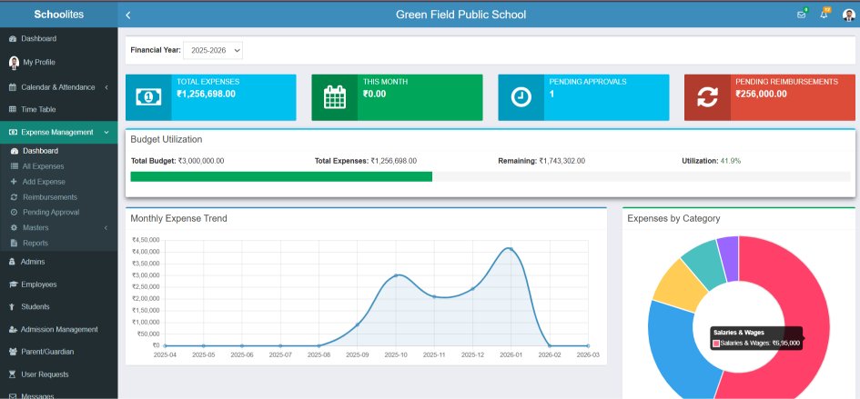This screenshot has width=860, height=399.
Task: Click the Pending Reimbursements ₹256,000.00 amount
Action: pyautogui.click(x=762, y=94)
